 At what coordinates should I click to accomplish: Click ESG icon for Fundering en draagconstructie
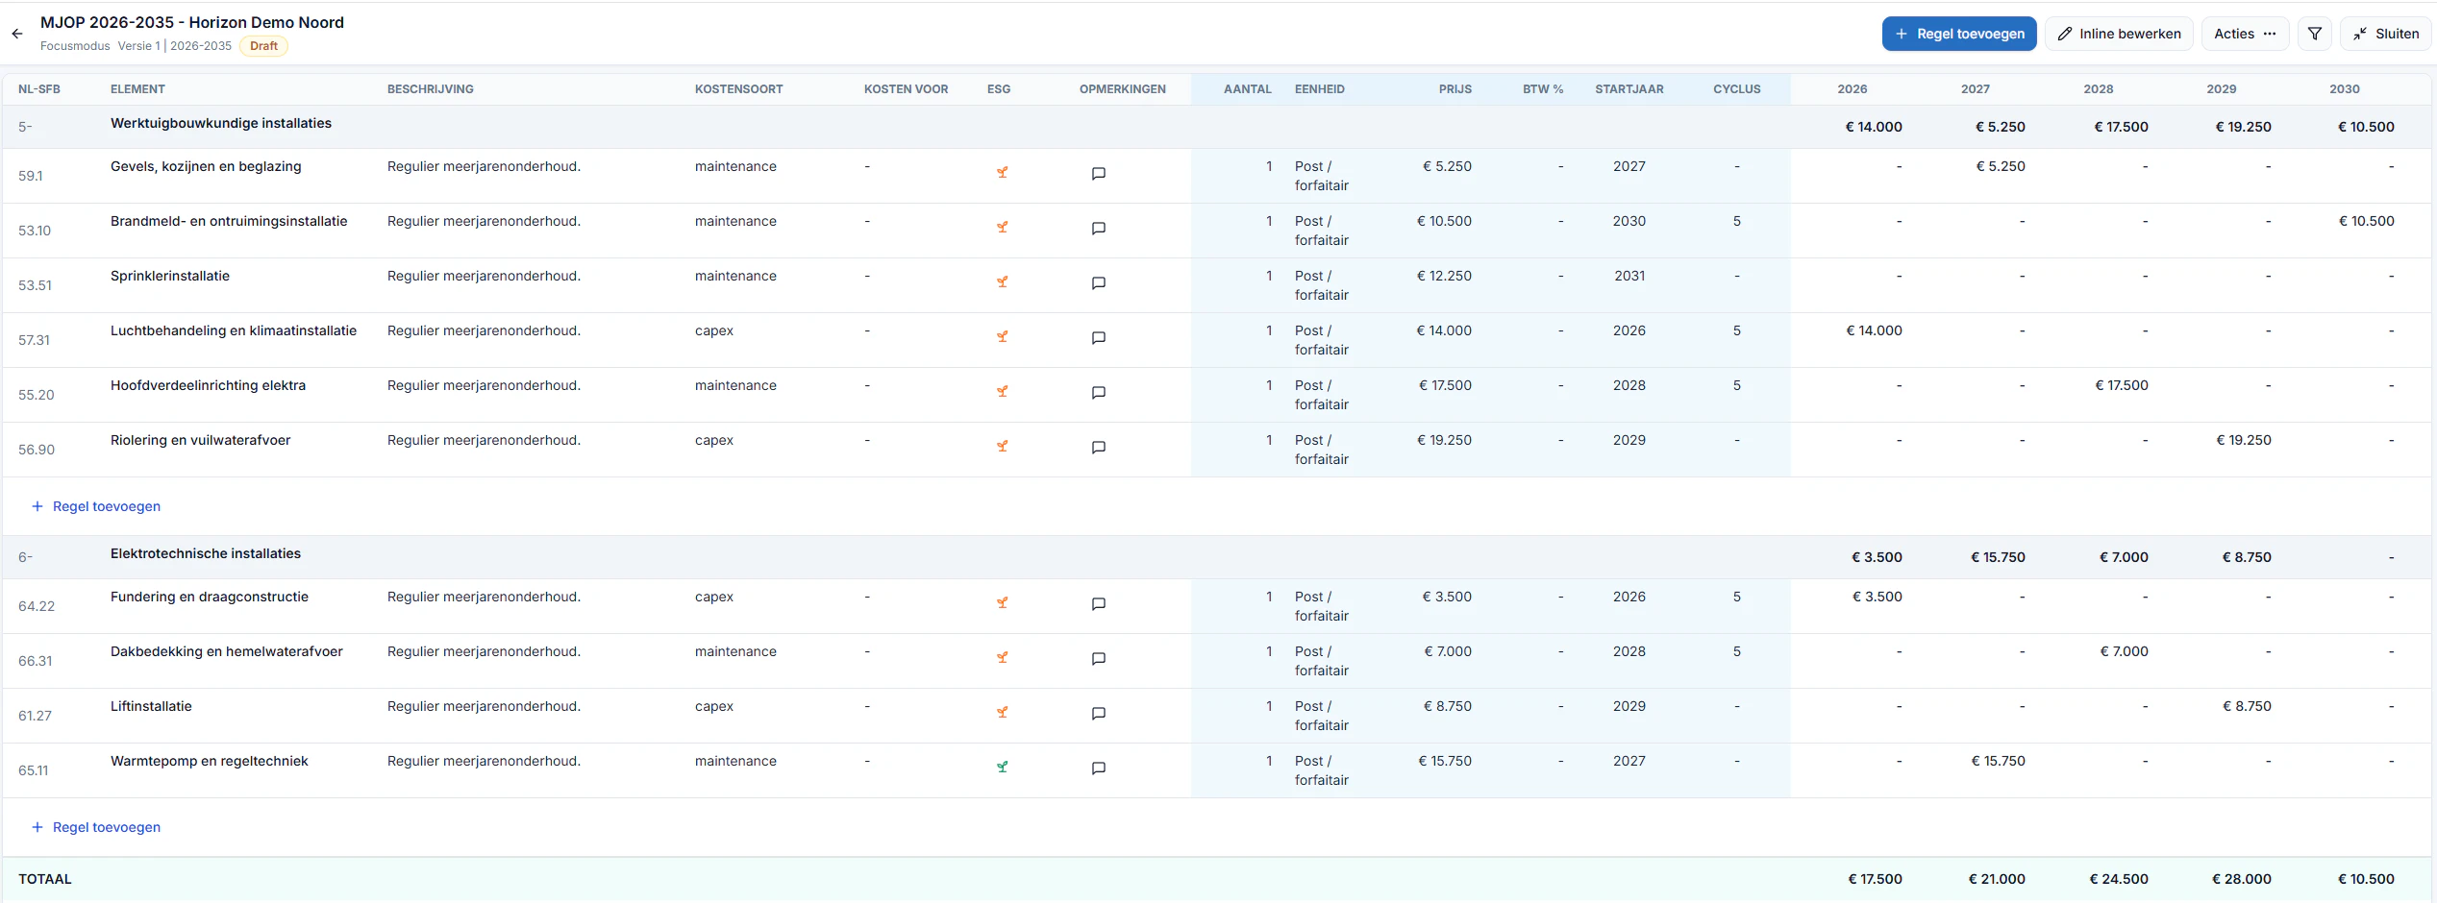(x=1002, y=603)
